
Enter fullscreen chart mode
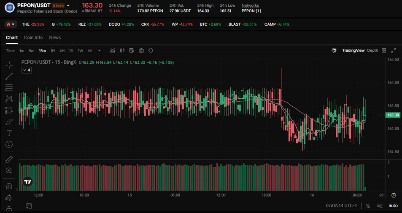coord(393,50)
